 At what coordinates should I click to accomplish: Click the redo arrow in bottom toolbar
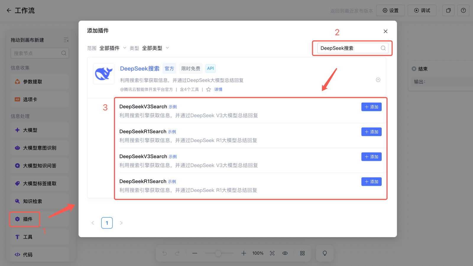pos(177,253)
